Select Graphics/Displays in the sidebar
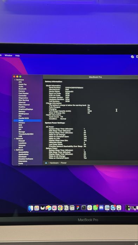Screen dimensions: 138x245 click(x=26, y=109)
